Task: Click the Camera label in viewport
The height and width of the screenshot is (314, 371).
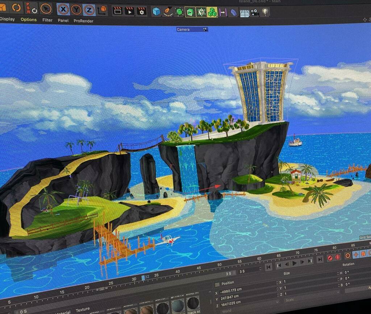Action: 183,30
